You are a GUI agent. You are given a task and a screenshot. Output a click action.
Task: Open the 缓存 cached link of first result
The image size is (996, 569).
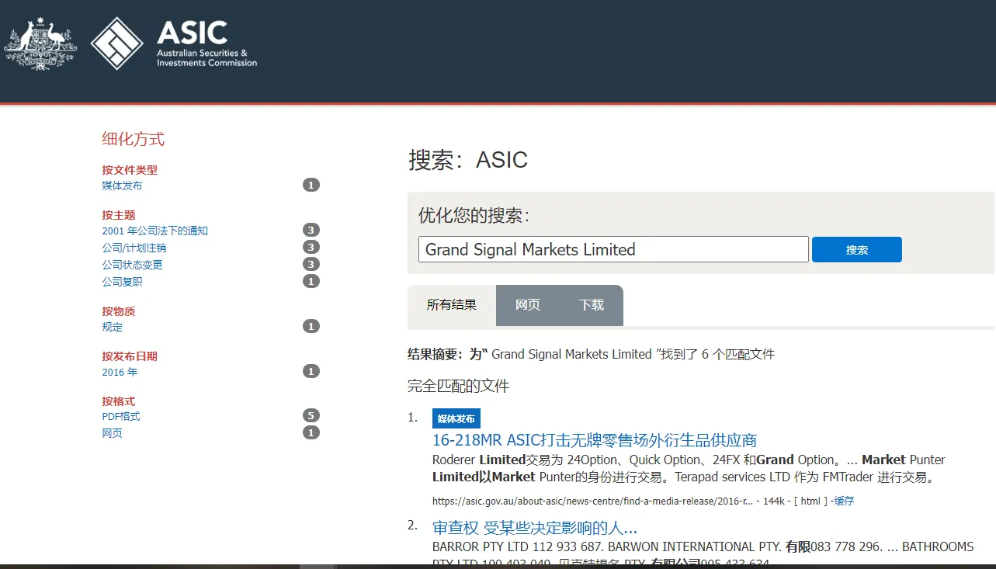coord(844,501)
